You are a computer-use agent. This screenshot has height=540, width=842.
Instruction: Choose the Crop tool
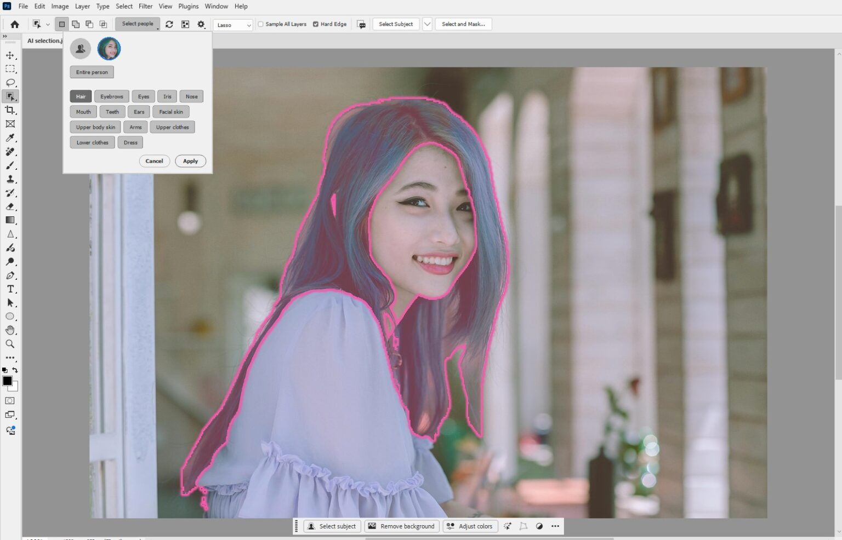[10, 110]
